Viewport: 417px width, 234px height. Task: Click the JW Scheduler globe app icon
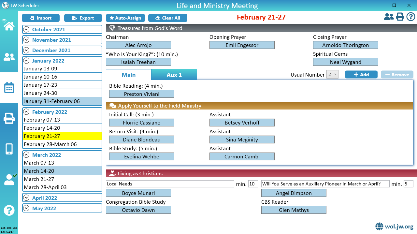pos(5,5)
